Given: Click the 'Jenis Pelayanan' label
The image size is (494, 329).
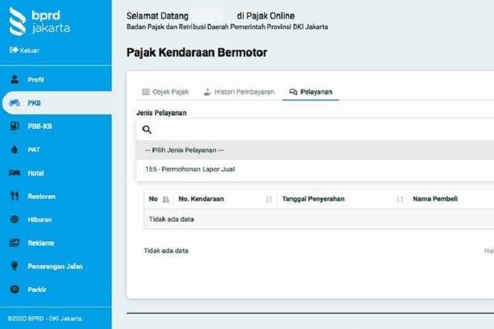Looking at the screenshot, I should 161,113.
